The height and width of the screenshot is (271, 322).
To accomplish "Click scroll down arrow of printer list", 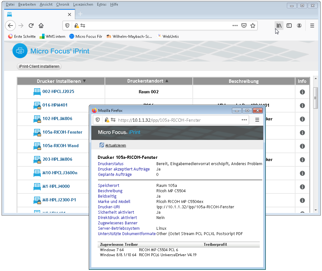I will click(x=316, y=210).
